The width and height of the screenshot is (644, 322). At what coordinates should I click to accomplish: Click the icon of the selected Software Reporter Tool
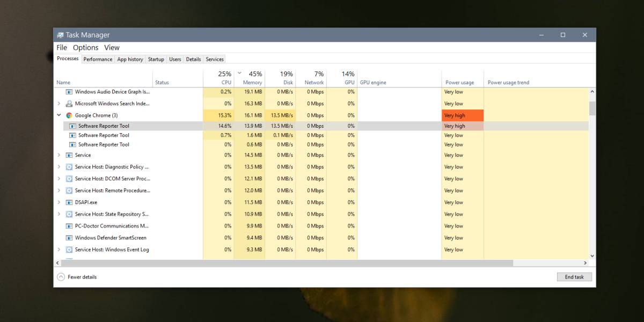click(x=73, y=126)
